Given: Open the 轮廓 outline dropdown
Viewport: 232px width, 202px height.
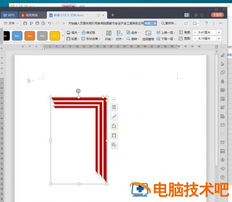Looking at the screenshot, I should [x=73, y=39].
